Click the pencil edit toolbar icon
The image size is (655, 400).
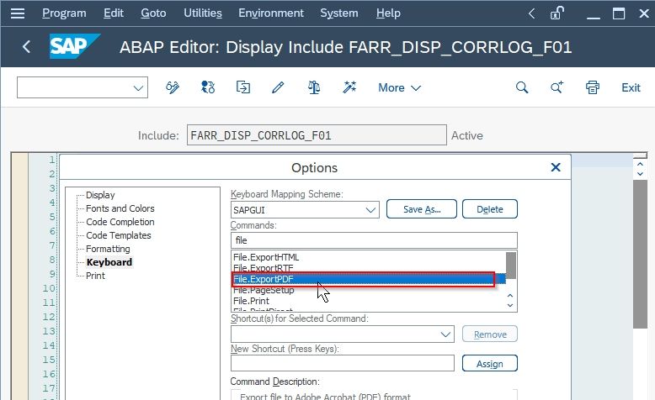tap(278, 87)
